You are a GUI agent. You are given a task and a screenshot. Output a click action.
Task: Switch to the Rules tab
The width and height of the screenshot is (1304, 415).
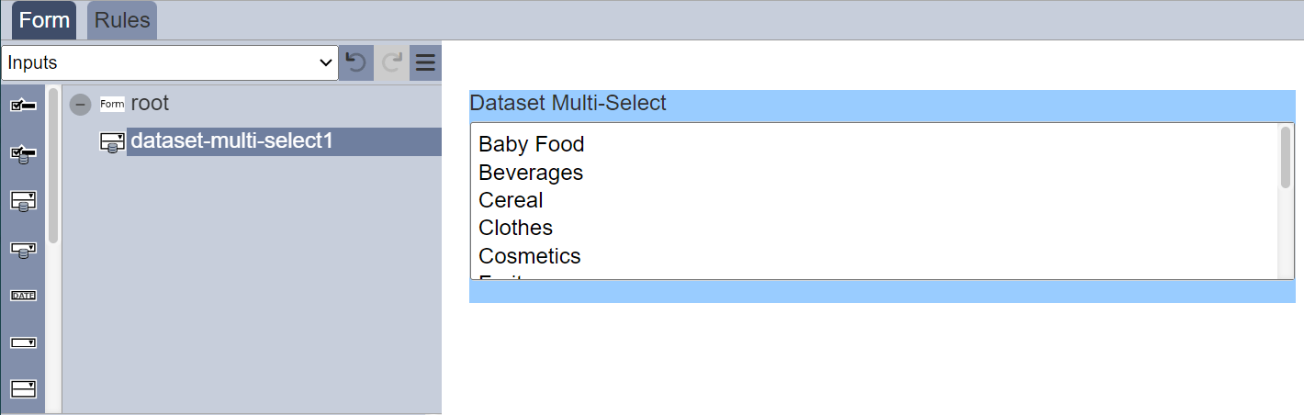click(122, 20)
